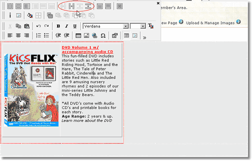The width and height of the screenshot is (252, 161).
Task: Toggle bulleted list
Action: [47, 35]
